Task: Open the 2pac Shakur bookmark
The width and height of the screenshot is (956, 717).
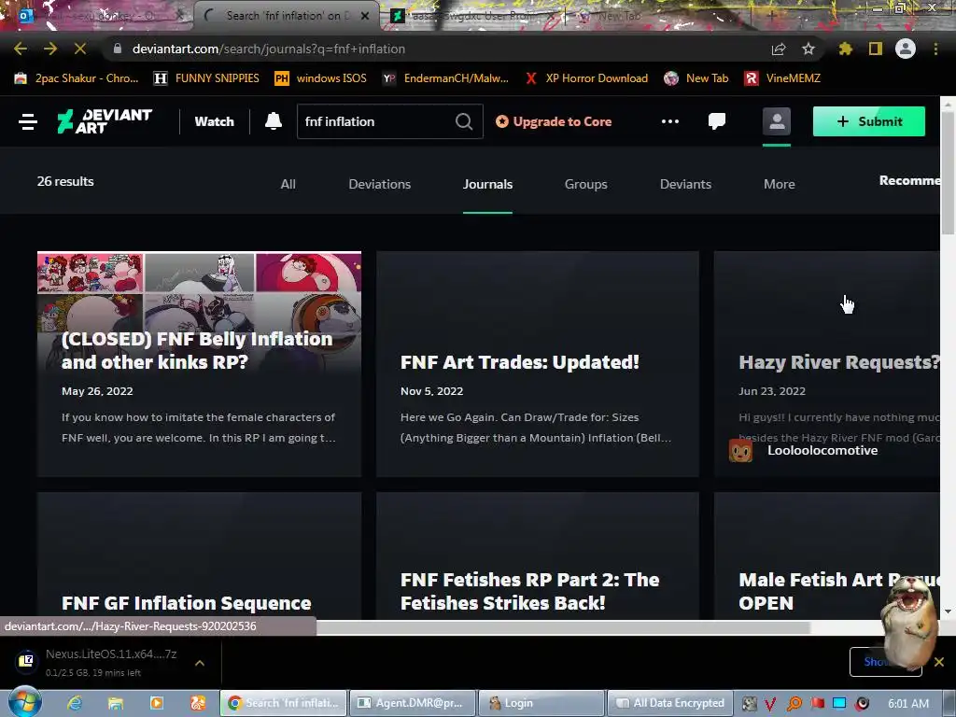Action: [x=77, y=78]
